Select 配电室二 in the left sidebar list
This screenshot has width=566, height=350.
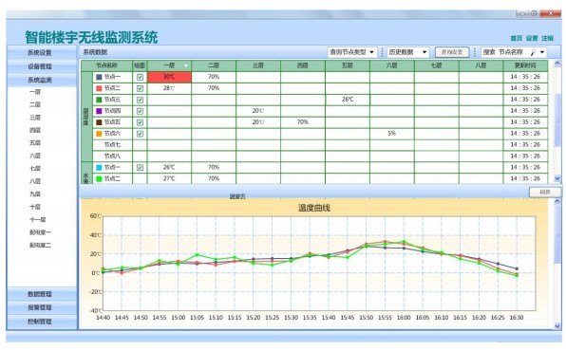(40, 245)
